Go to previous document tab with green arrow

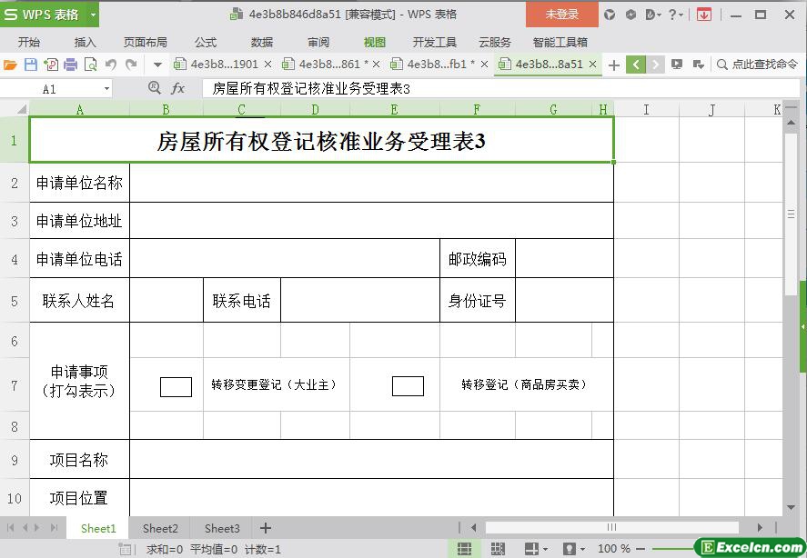point(636,65)
